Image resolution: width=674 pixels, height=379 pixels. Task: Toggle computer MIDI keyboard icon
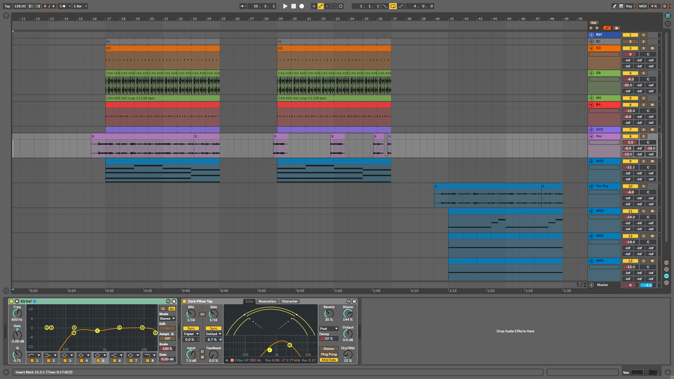click(x=621, y=6)
